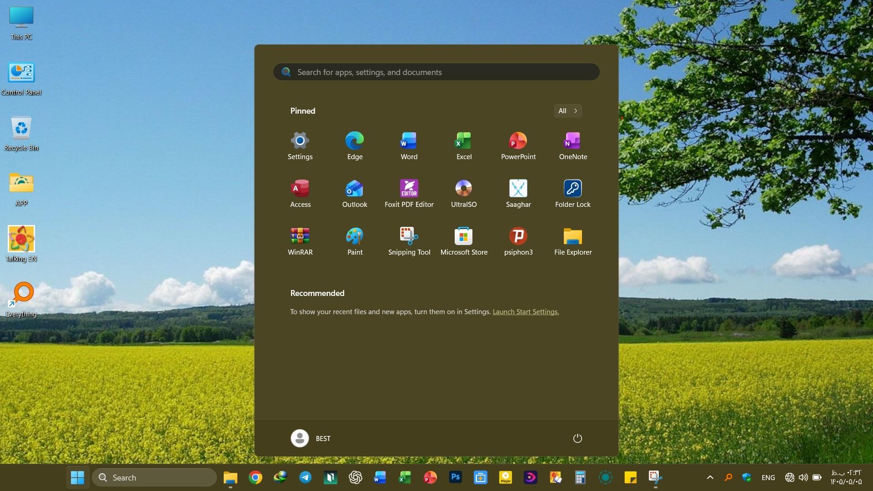Launch Edge from the Start menu
Viewport: 873px width, 491px height.
click(x=355, y=146)
